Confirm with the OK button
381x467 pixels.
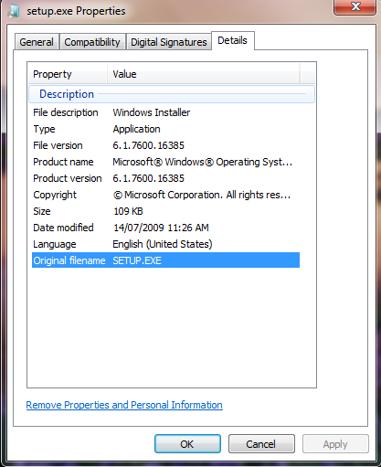187,444
